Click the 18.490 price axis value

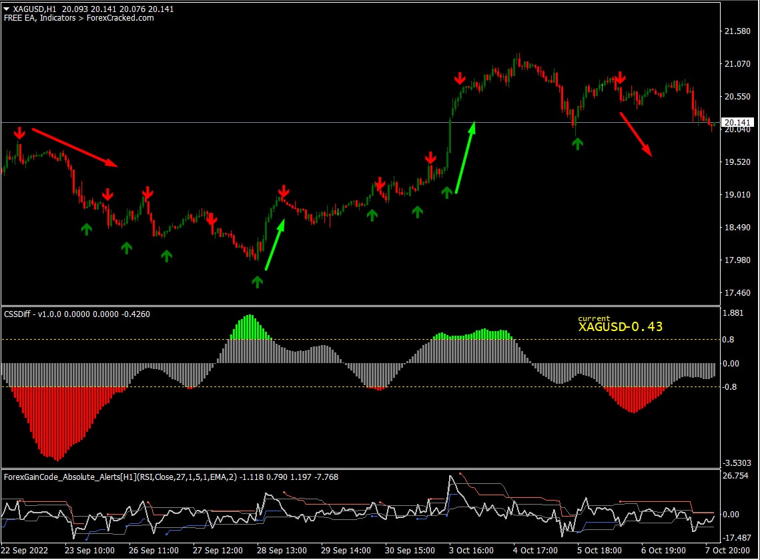click(737, 228)
